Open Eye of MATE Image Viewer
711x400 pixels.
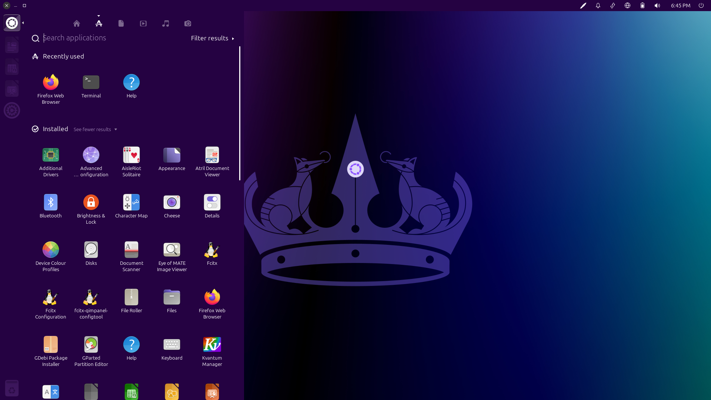pyautogui.click(x=172, y=257)
